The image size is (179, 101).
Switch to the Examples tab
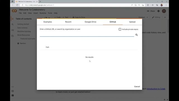[x=48, y=22]
